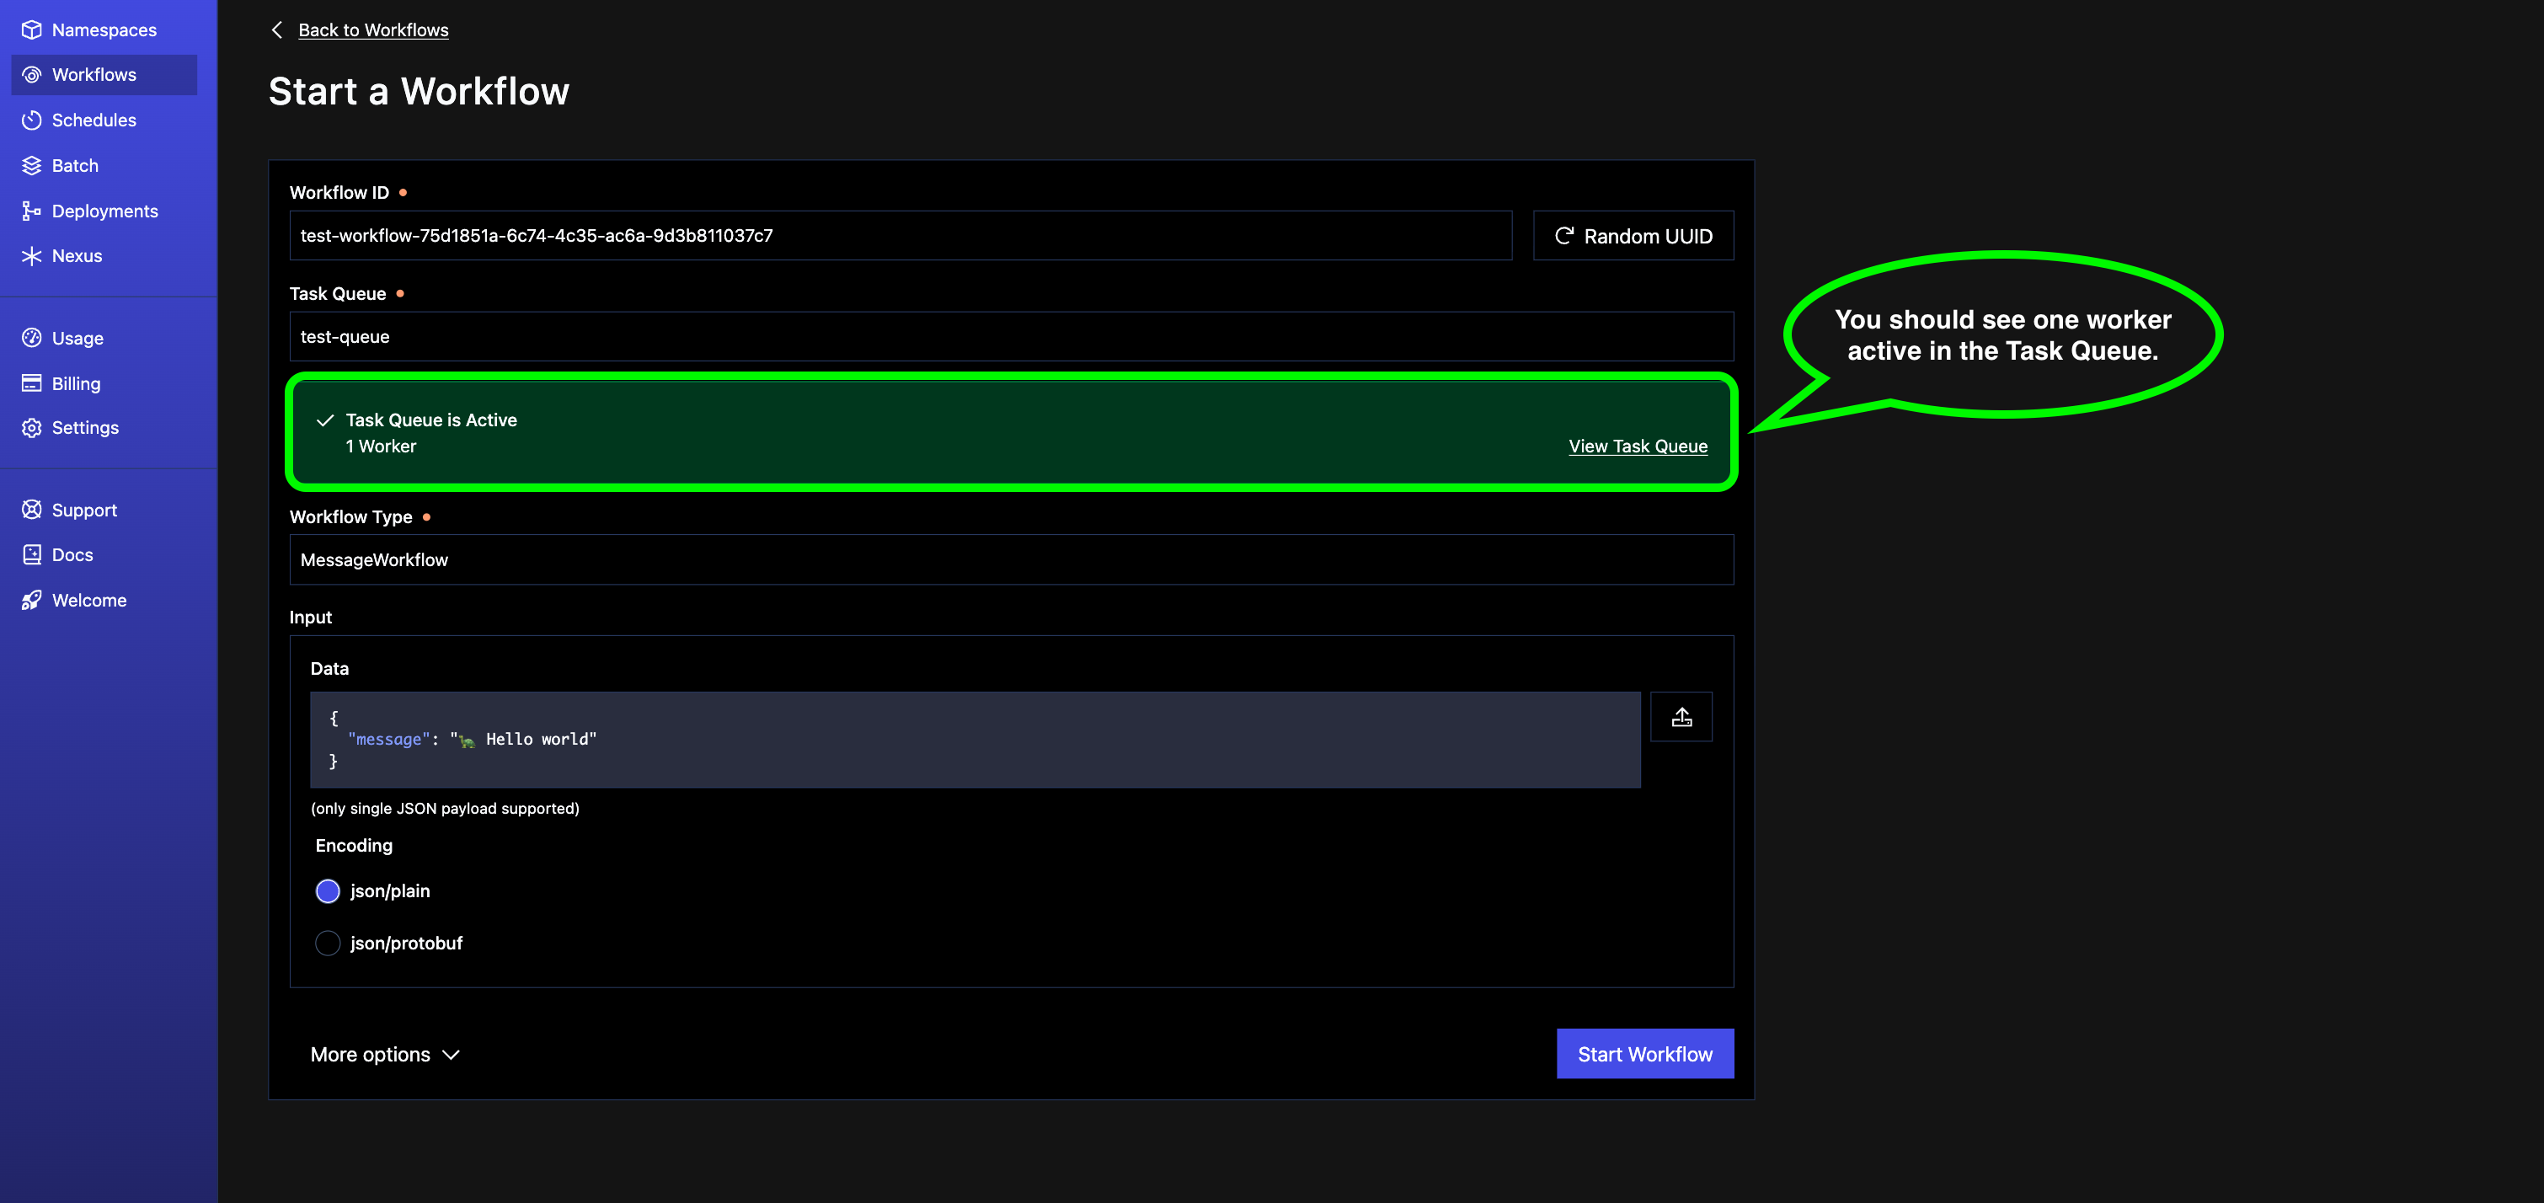Open the View Task Queue link
The height and width of the screenshot is (1203, 2544).
(x=1638, y=446)
